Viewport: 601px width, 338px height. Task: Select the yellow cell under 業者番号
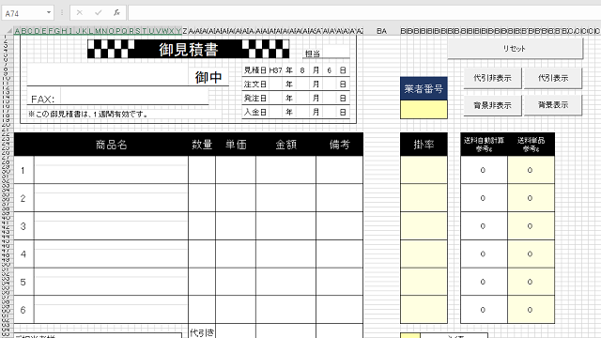424,110
